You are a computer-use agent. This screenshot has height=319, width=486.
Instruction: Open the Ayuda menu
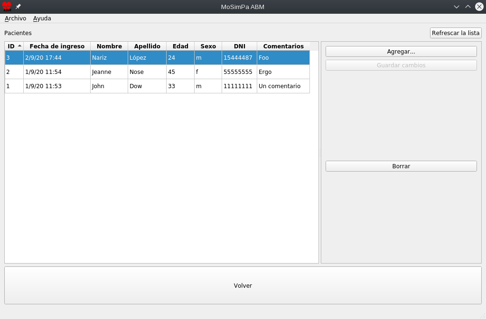click(x=42, y=18)
